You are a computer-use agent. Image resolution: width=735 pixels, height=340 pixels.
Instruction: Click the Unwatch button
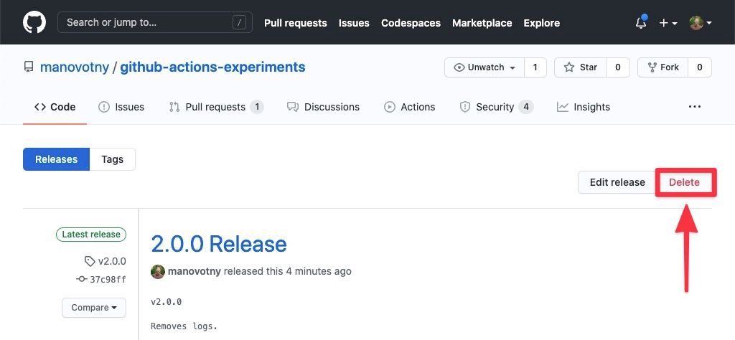(x=484, y=67)
